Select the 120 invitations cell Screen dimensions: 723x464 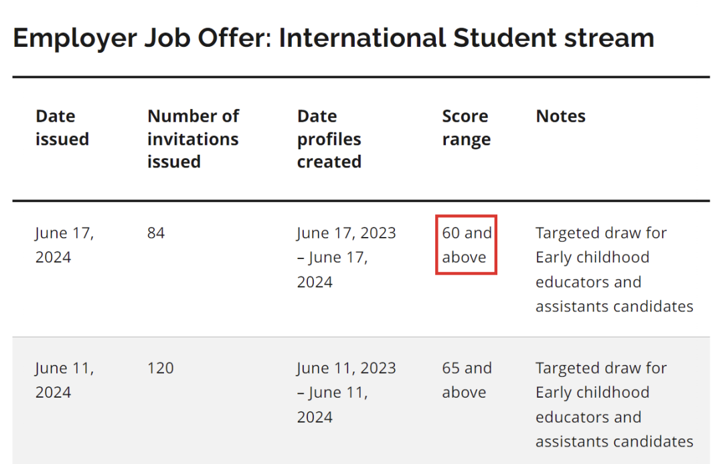coord(161,368)
